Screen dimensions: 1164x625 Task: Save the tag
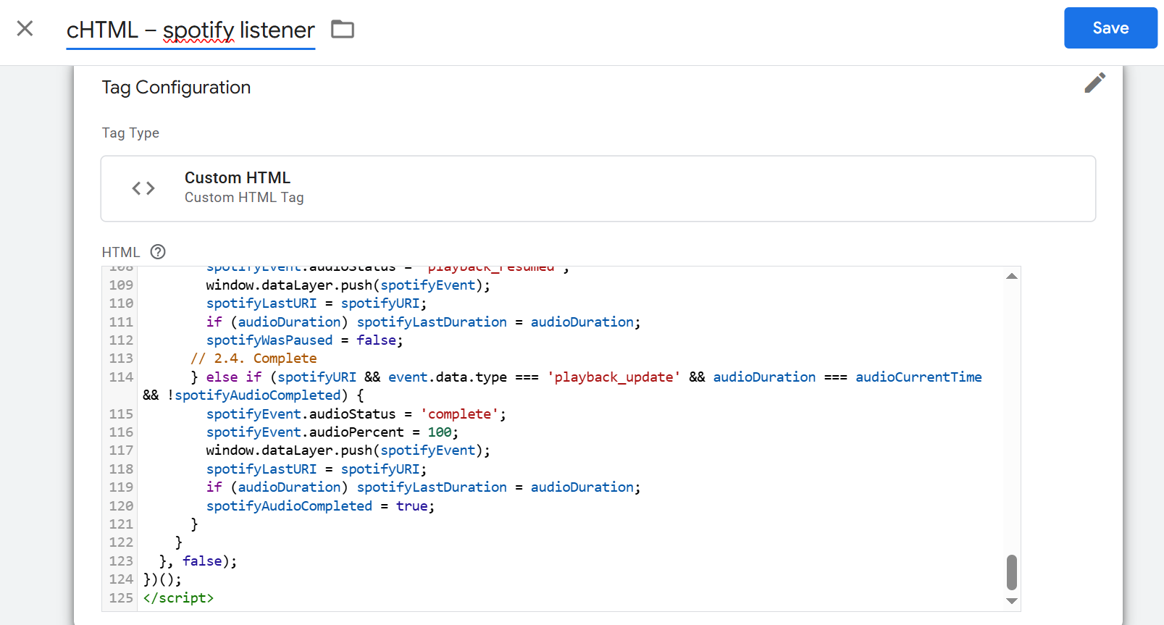1110,28
